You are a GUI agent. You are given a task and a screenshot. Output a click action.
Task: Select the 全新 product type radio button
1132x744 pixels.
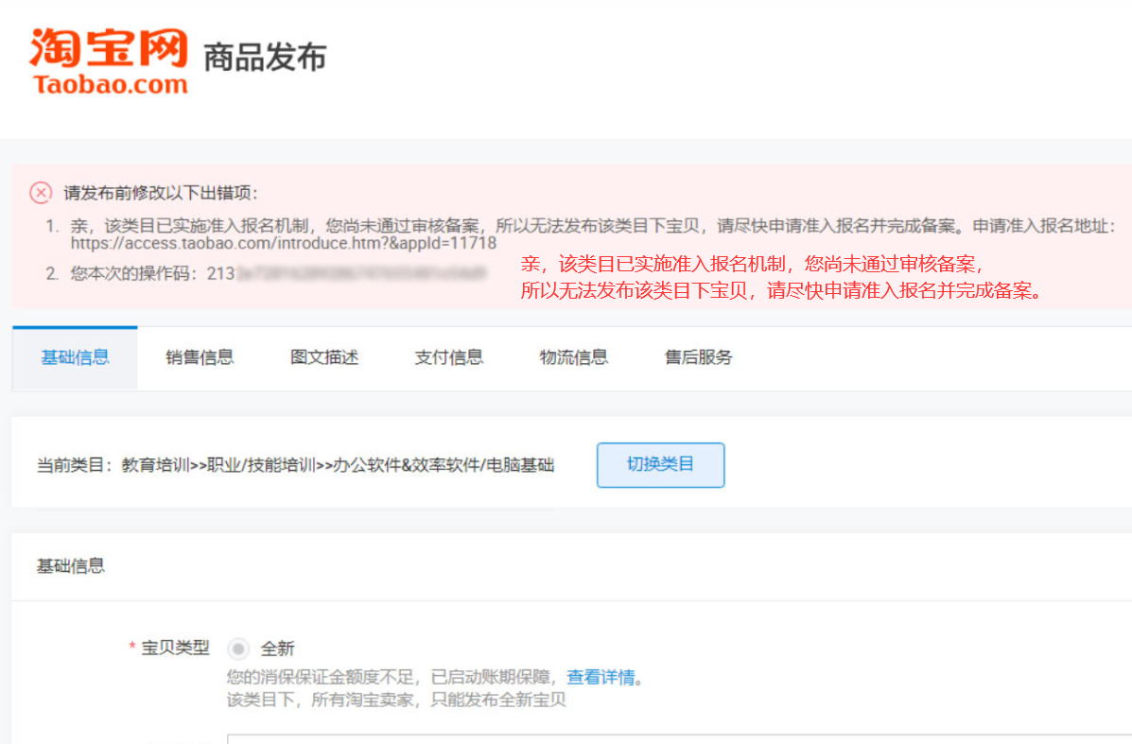(x=238, y=649)
